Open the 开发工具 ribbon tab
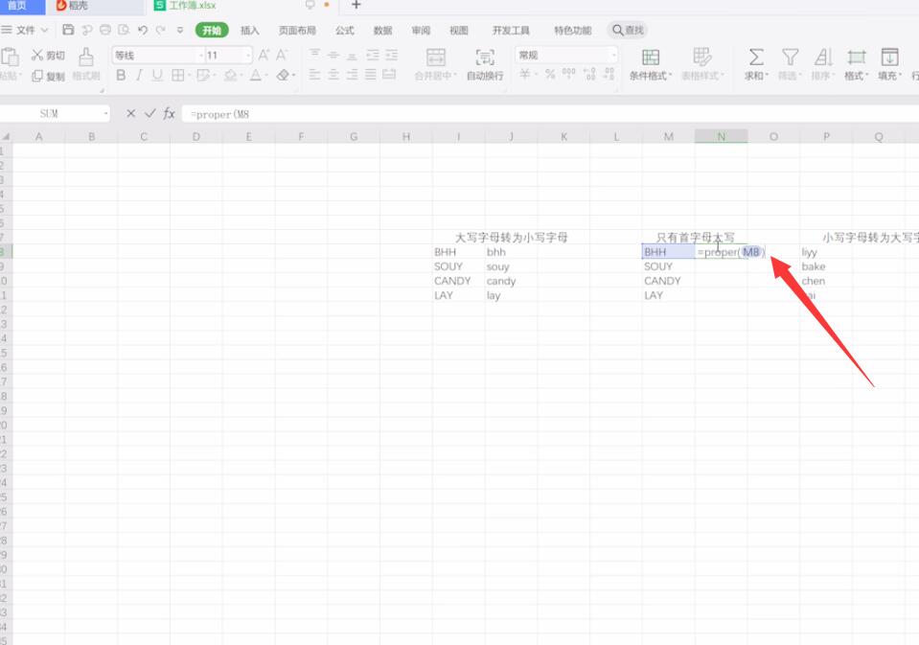The height and width of the screenshot is (645, 919). click(x=511, y=30)
